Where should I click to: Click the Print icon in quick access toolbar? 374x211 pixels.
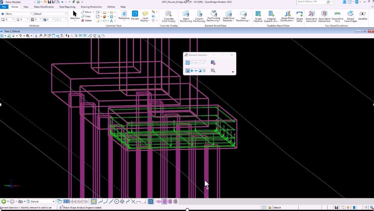click(x=78, y=2)
